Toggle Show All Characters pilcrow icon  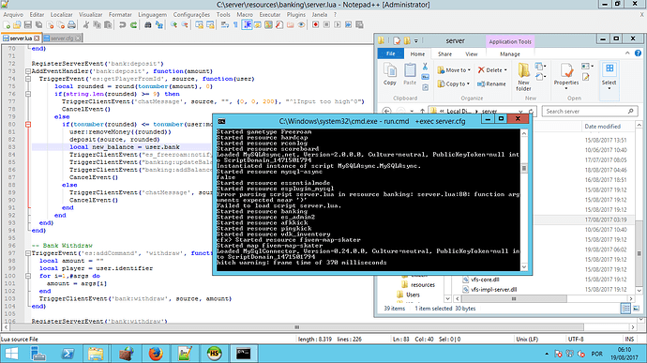(235, 25)
